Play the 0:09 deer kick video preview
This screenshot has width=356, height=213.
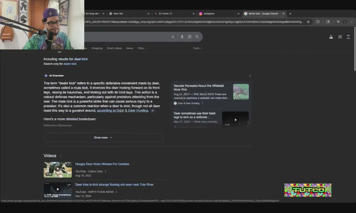235,119
